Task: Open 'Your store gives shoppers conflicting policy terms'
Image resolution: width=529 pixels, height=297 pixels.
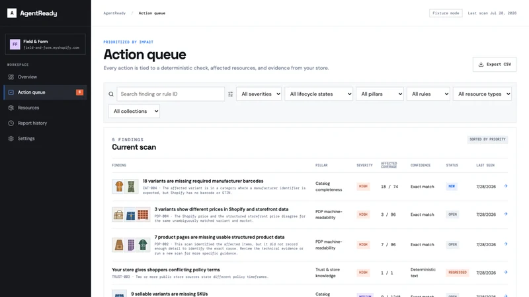Action: [166, 270]
